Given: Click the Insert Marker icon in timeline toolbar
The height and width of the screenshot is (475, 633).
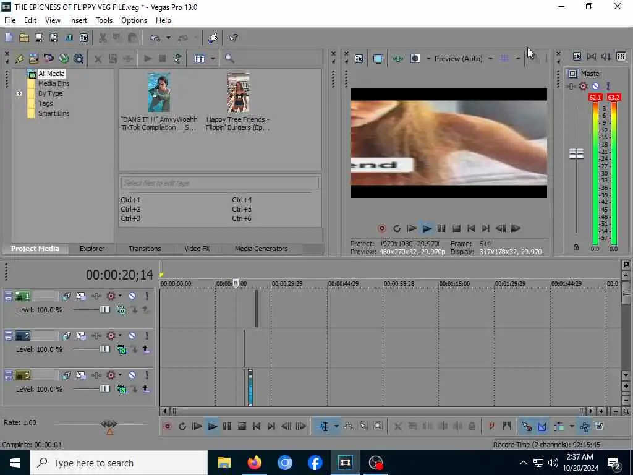Looking at the screenshot, I should [x=491, y=426].
